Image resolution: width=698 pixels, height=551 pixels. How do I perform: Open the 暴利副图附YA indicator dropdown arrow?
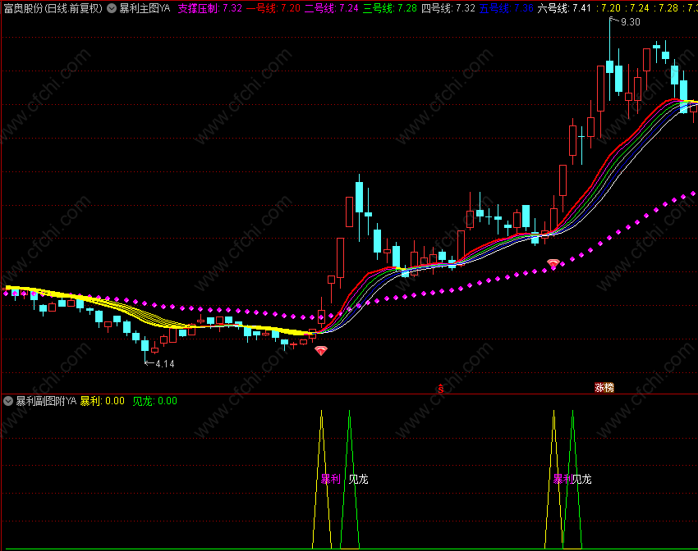click(x=8, y=401)
